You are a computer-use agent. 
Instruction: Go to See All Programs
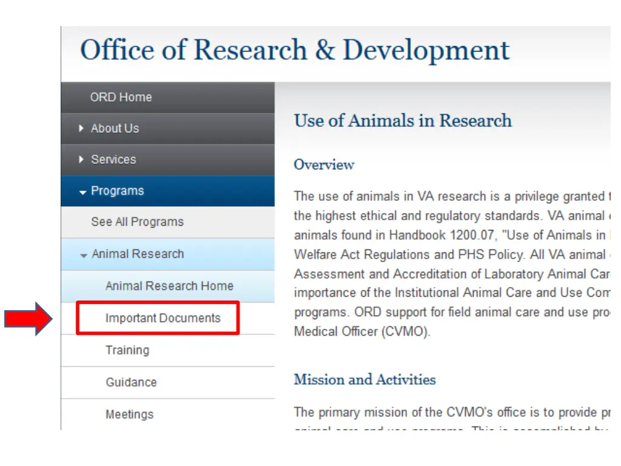point(138,222)
